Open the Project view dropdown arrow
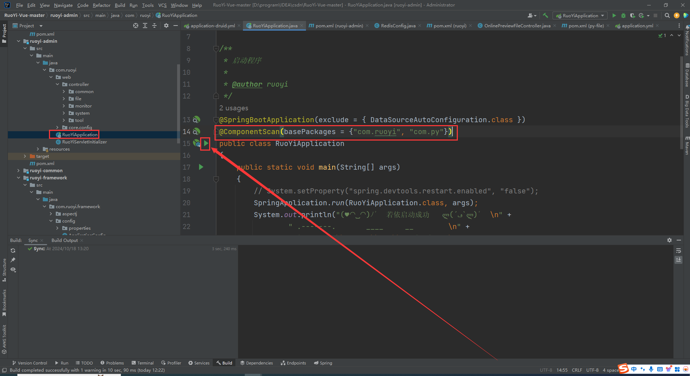Viewport: 690px width, 376px height. [x=41, y=26]
